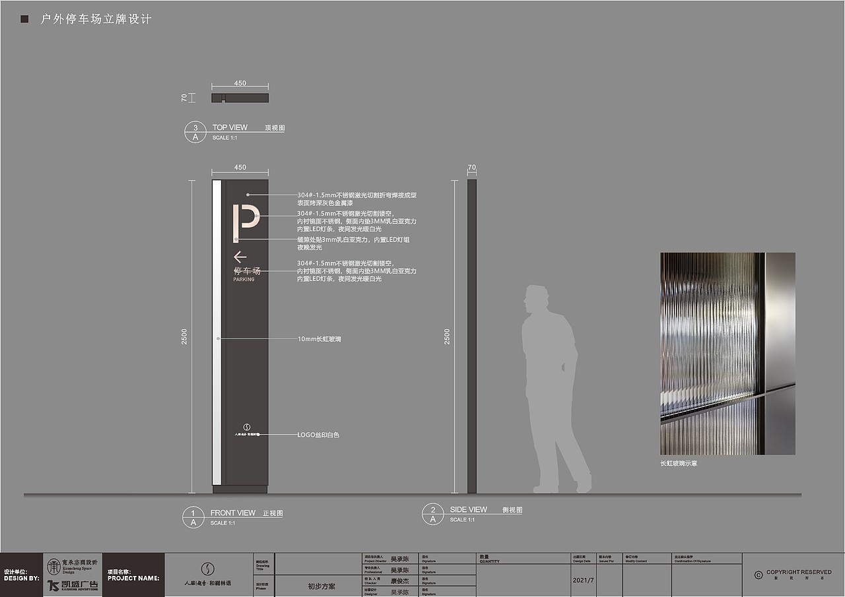The height and width of the screenshot is (597, 845).
Task: Click the left arrow on the sign
Action: [x=240, y=257]
